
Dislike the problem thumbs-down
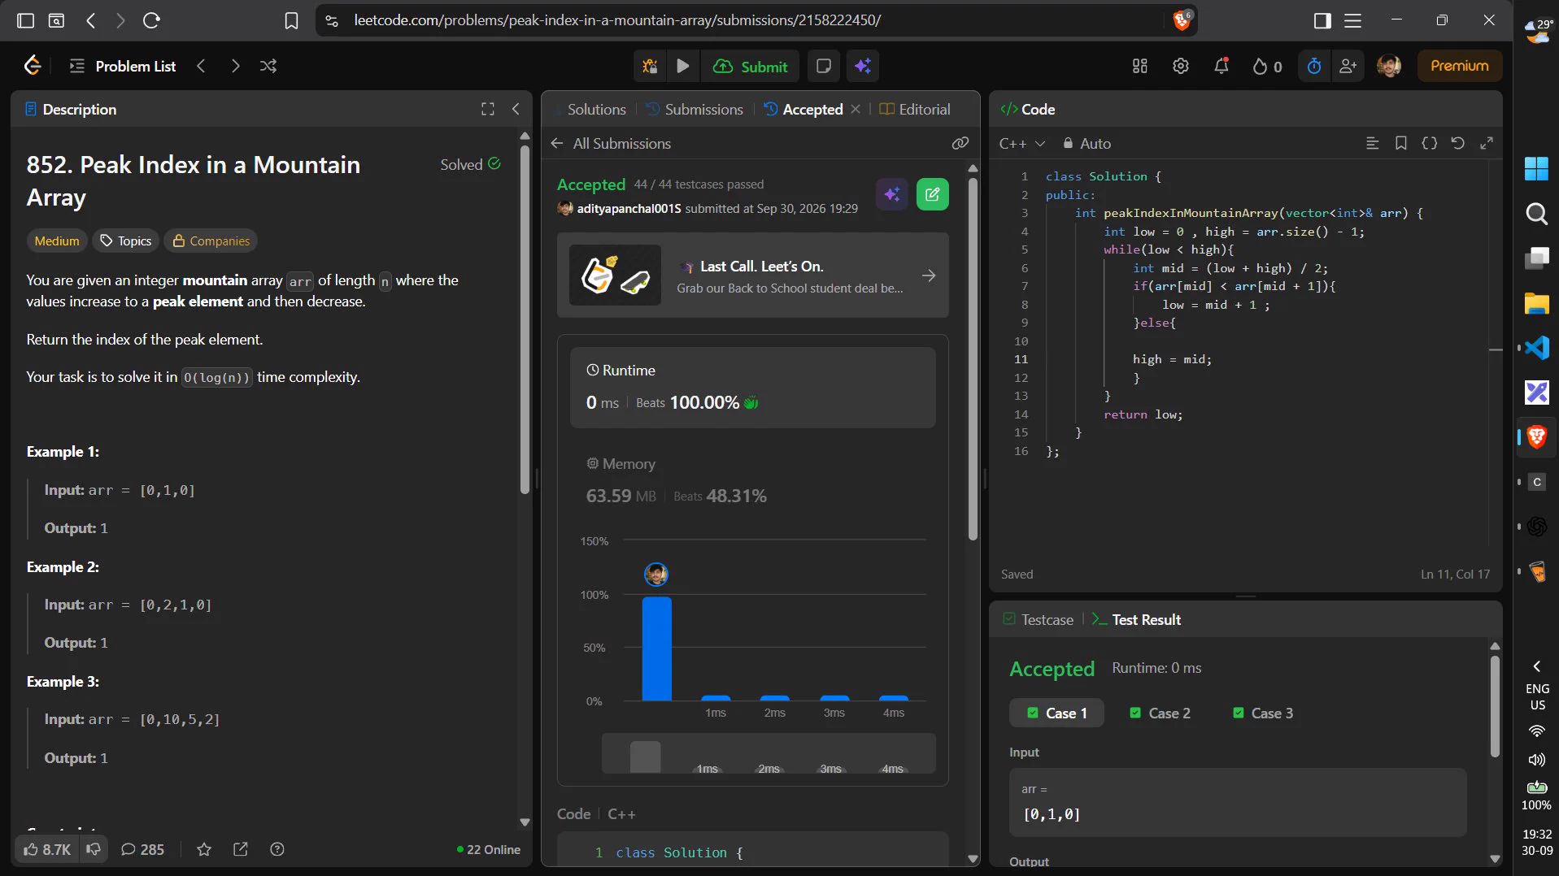[94, 849]
